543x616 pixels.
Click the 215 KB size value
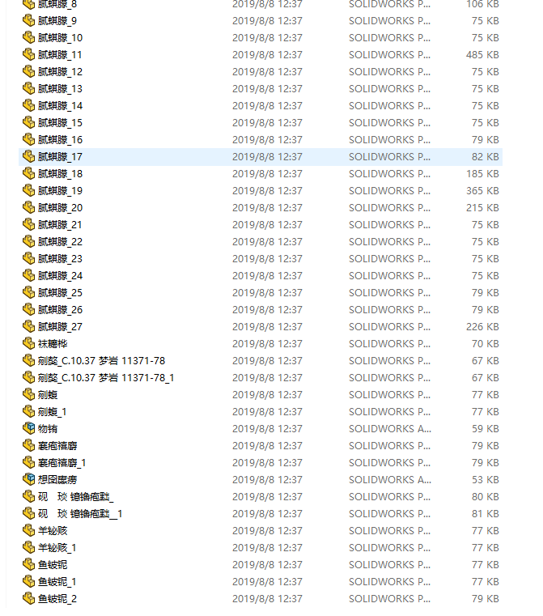(482, 207)
